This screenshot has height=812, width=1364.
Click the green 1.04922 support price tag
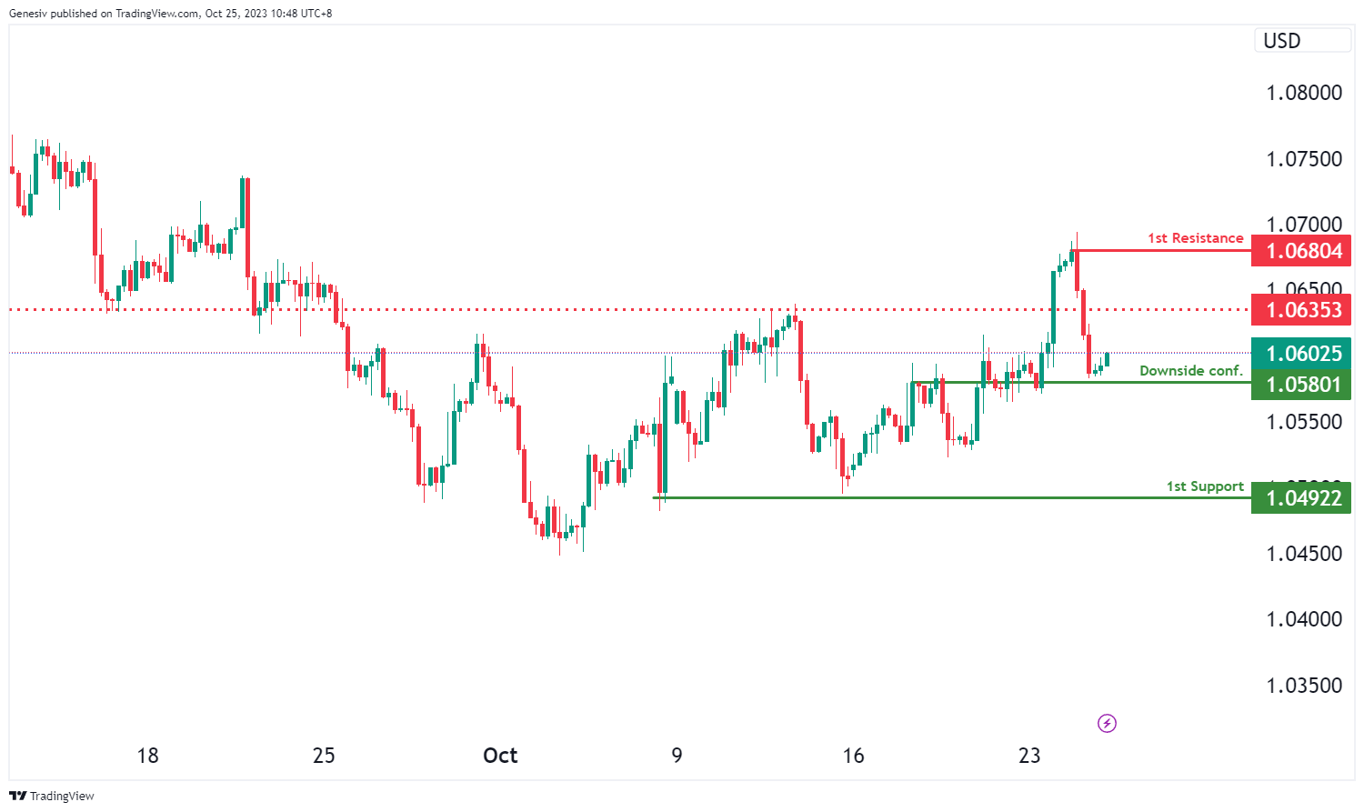(1301, 498)
